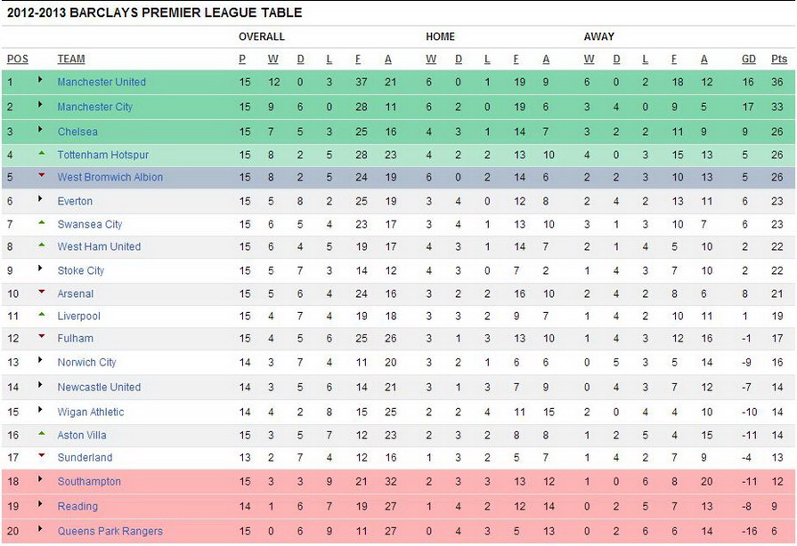Click the red down arrow beside Fulham

42,336
